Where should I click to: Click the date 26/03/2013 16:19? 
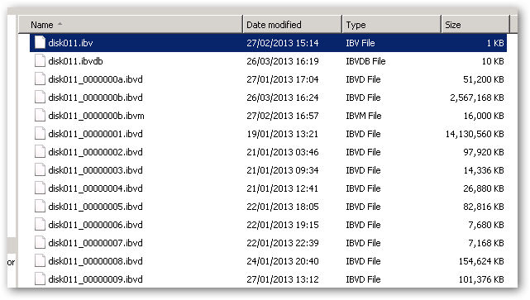click(x=283, y=61)
